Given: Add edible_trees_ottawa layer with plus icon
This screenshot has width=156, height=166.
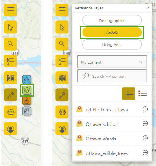Looking at the screenshot, I should (x=145, y=109).
